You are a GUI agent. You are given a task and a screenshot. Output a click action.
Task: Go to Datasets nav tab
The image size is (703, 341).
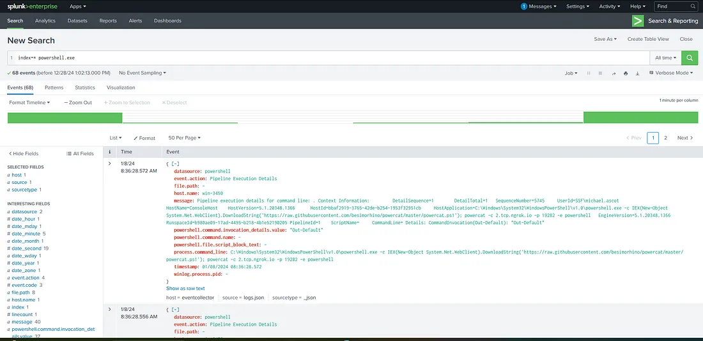coord(77,20)
